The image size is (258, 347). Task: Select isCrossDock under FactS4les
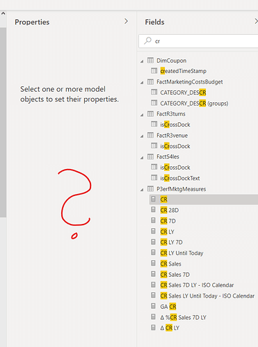(x=175, y=168)
